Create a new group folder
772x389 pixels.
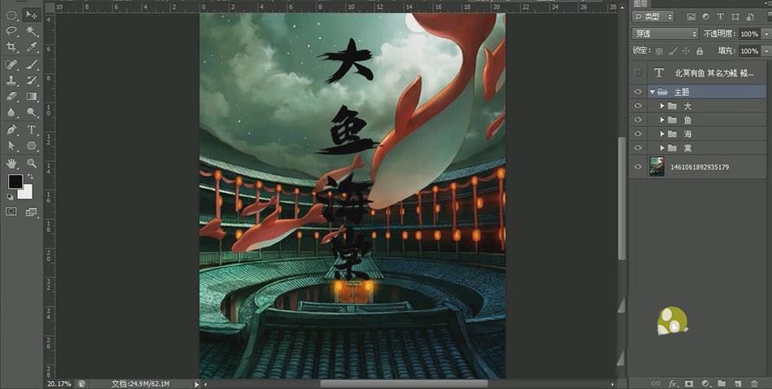[722, 383]
